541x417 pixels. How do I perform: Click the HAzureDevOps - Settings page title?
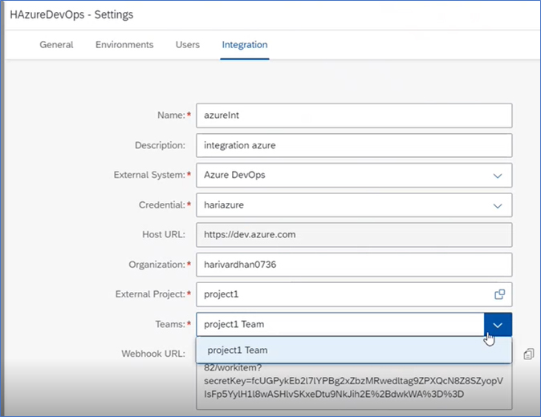(x=71, y=14)
